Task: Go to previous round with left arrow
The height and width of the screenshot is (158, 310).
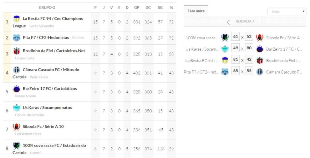Action: 229,22
